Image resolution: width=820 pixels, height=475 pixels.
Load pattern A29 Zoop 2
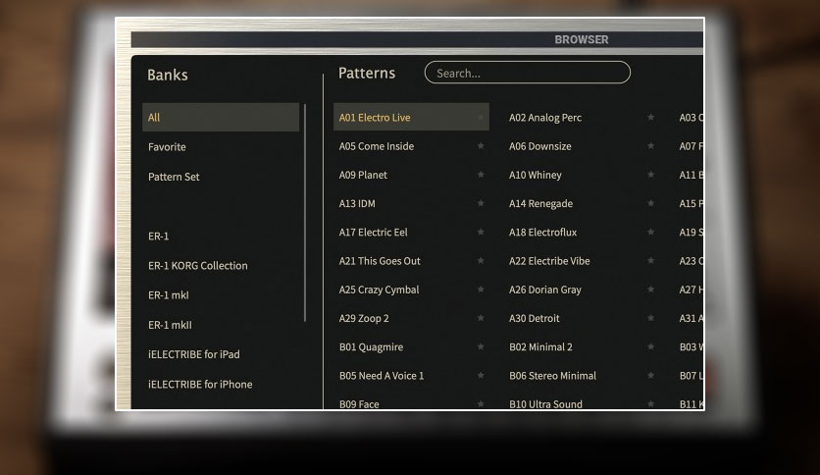click(364, 318)
